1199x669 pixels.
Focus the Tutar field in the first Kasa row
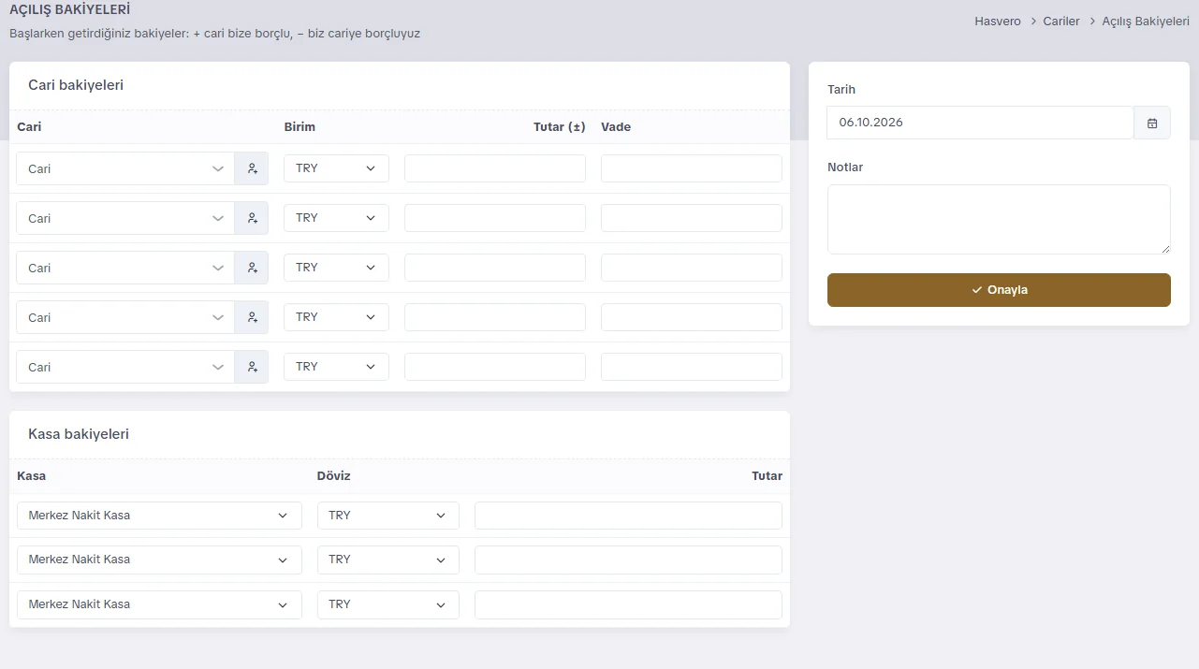[628, 516]
